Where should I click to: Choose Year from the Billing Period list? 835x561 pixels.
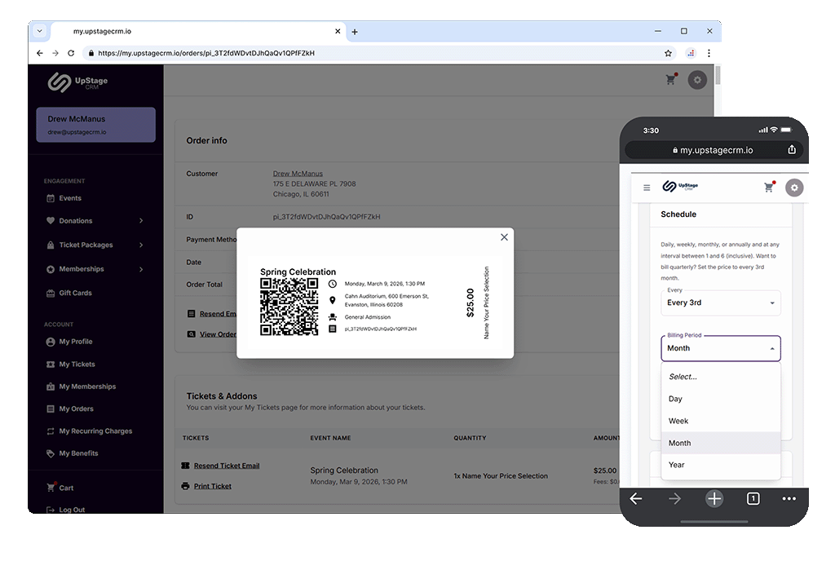pos(677,465)
